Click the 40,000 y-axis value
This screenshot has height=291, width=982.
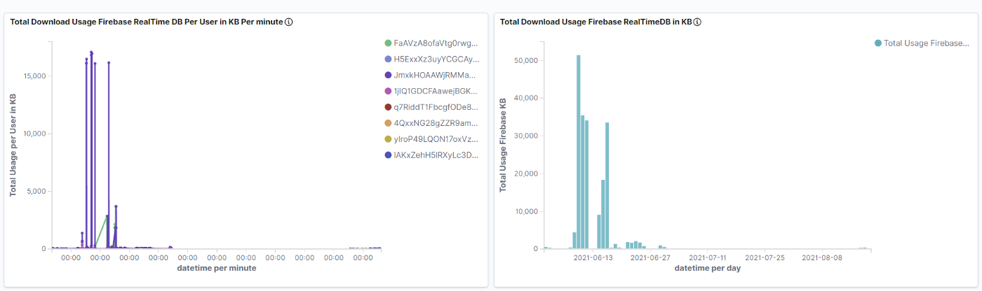point(525,98)
